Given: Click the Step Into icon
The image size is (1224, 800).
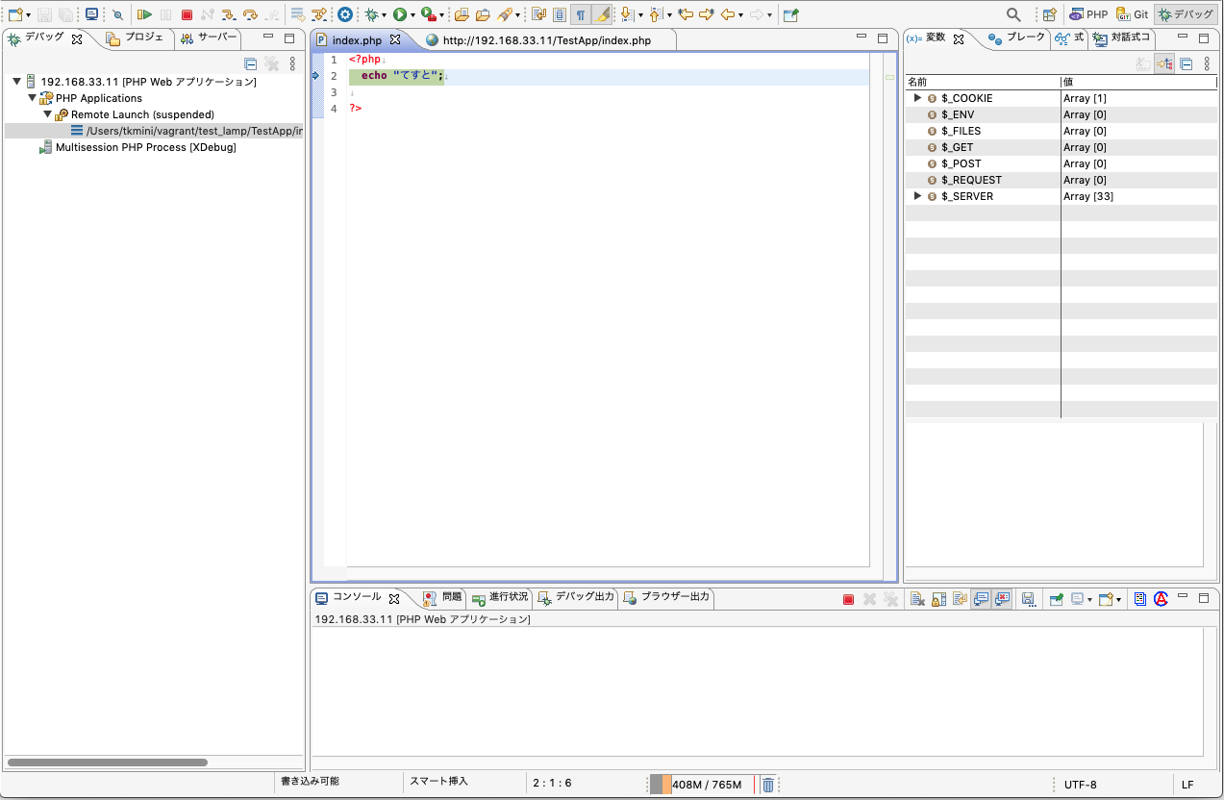Looking at the screenshot, I should coord(229,14).
